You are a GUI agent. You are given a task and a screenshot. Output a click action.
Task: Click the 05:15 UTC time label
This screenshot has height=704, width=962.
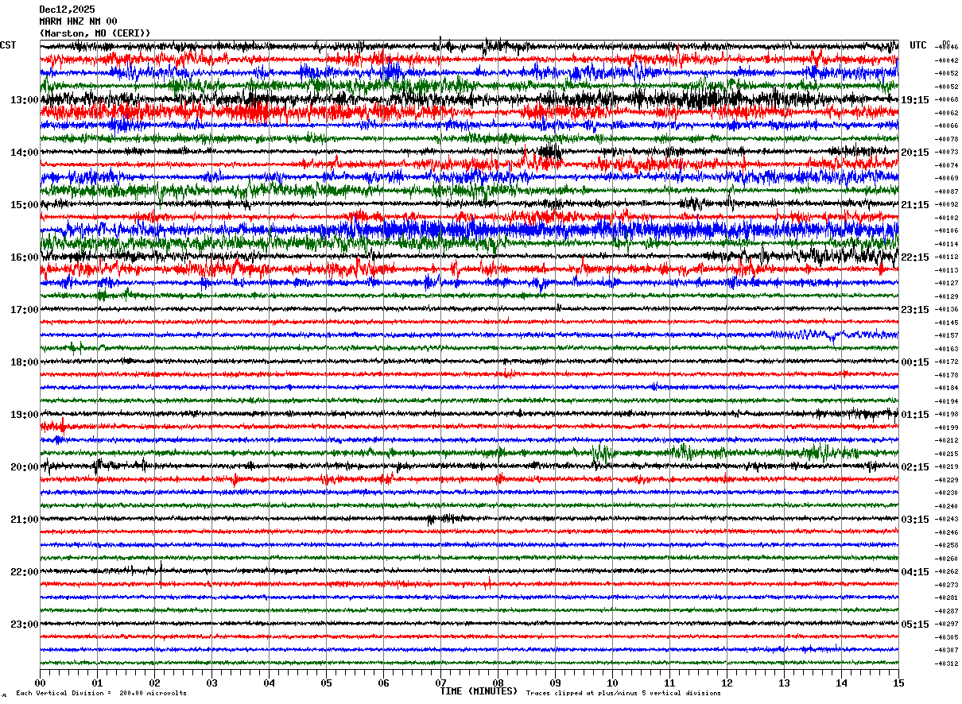(x=915, y=625)
